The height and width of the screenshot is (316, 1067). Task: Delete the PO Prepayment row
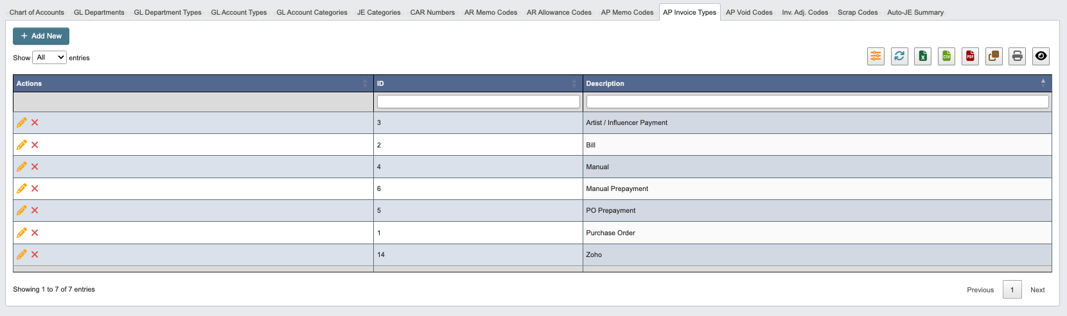(35, 210)
